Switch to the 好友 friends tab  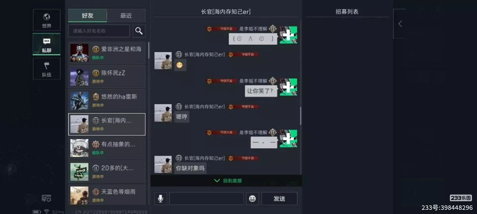(88, 15)
